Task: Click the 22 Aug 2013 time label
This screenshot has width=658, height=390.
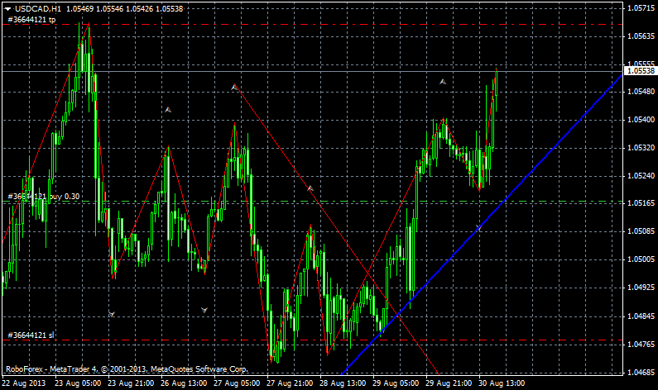Action: [x=24, y=383]
